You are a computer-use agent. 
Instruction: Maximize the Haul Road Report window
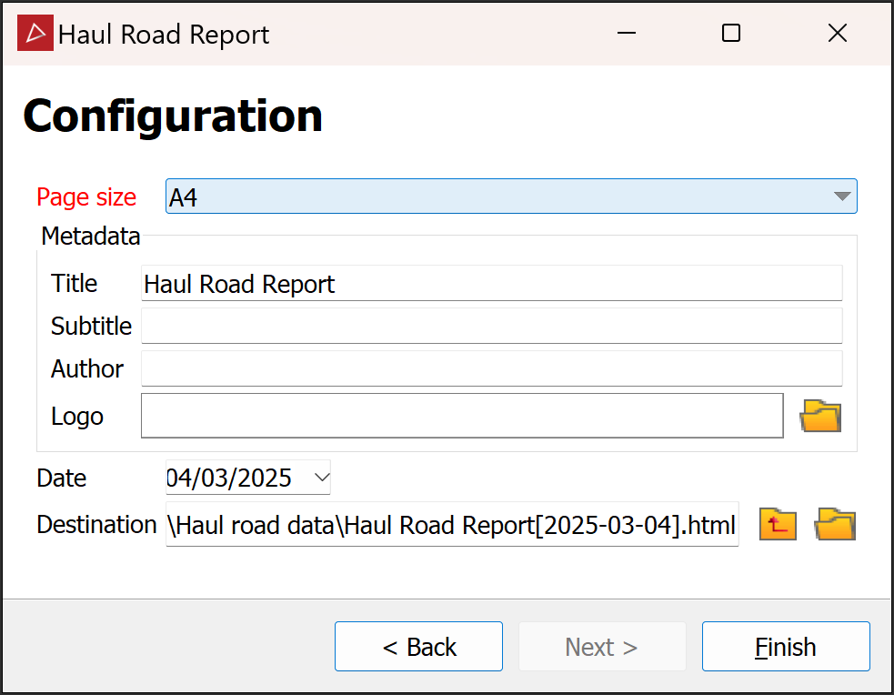[731, 34]
